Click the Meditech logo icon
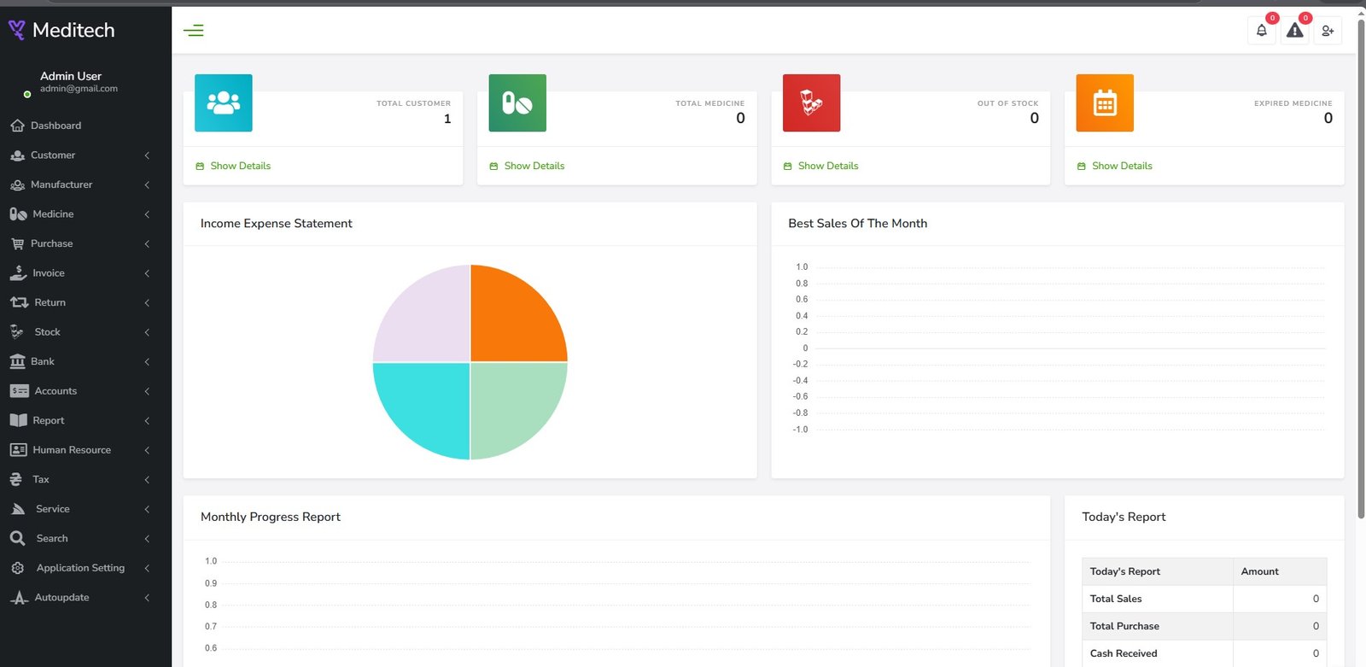 point(16,31)
